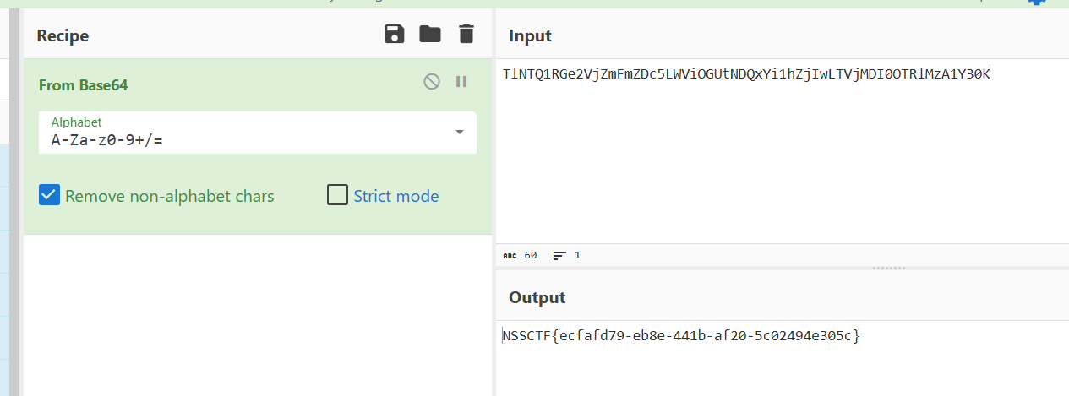Set breakpoint on From Base64 with pause icon
1069x396 pixels.
tap(461, 82)
